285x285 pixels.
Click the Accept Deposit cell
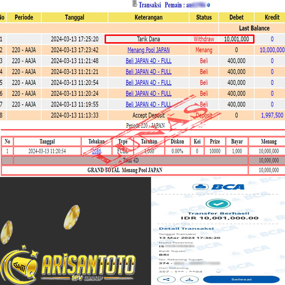point(148,115)
